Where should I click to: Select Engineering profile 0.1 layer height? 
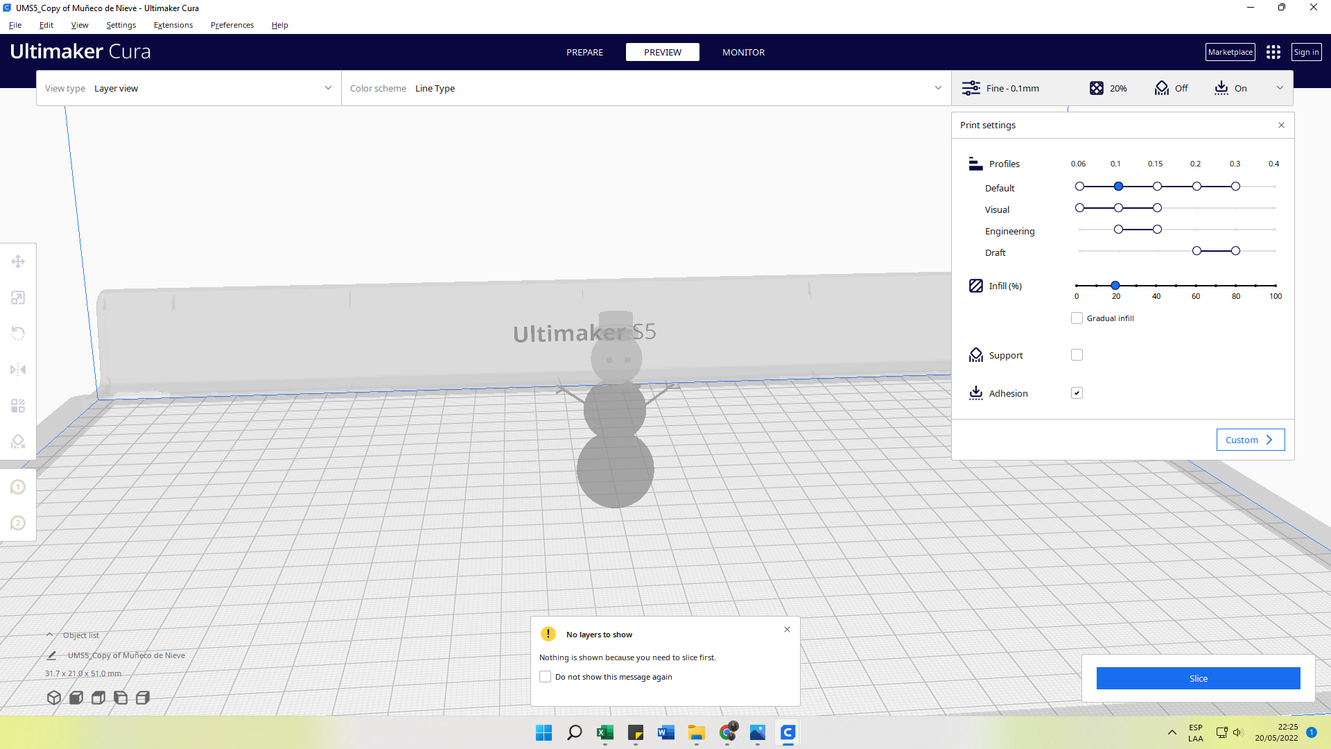1118,230
